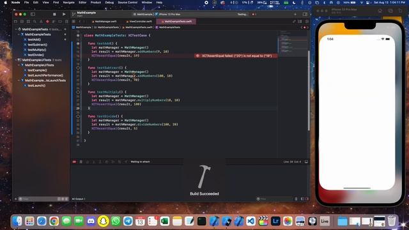The width and height of the screenshot is (409, 230).
Task: Select testLaunchPerformance() in the test navigator
Action: click(x=45, y=75)
